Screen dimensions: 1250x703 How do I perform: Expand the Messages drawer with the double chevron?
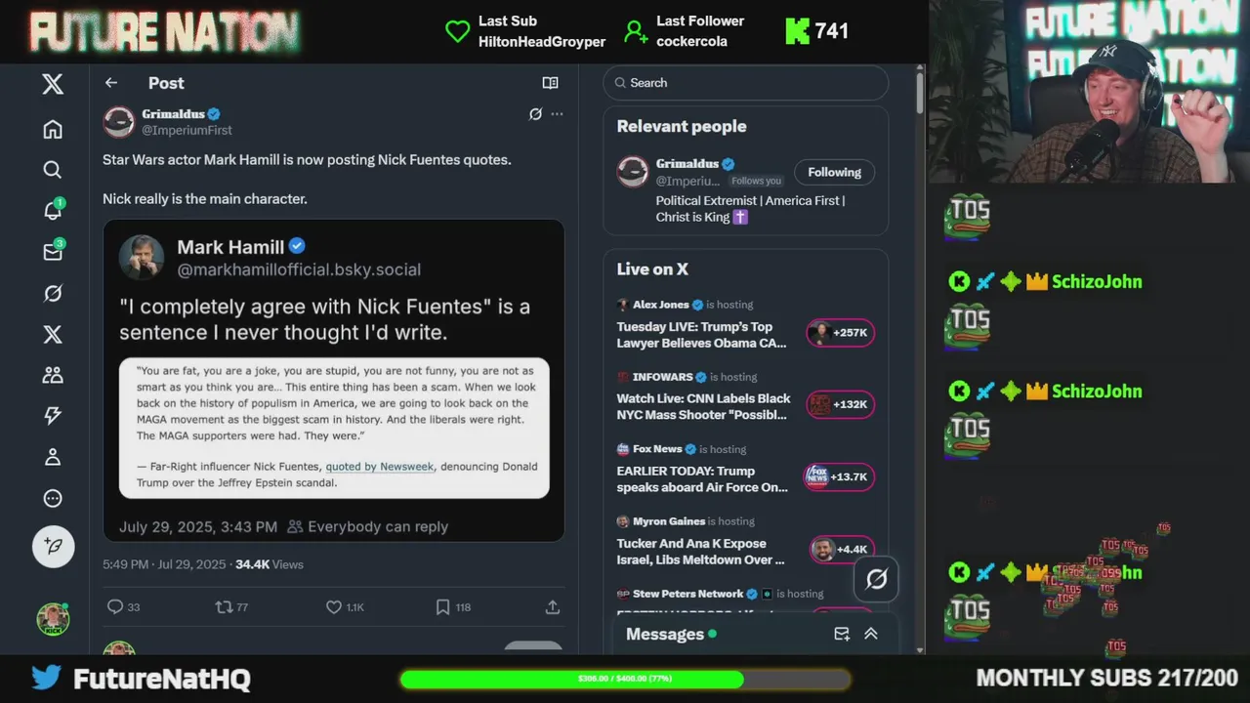(x=871, y=634)
